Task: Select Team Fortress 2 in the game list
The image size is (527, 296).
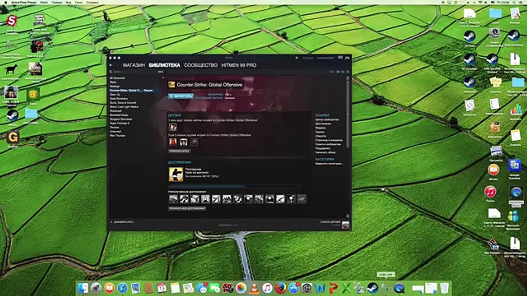Action: (x=119, y=123)
